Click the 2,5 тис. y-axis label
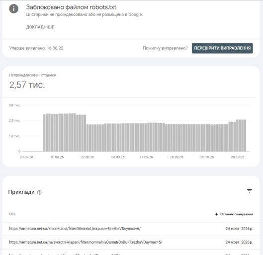Image resolution: width=263 pixels, height=255 pixels. pos(14,121)
